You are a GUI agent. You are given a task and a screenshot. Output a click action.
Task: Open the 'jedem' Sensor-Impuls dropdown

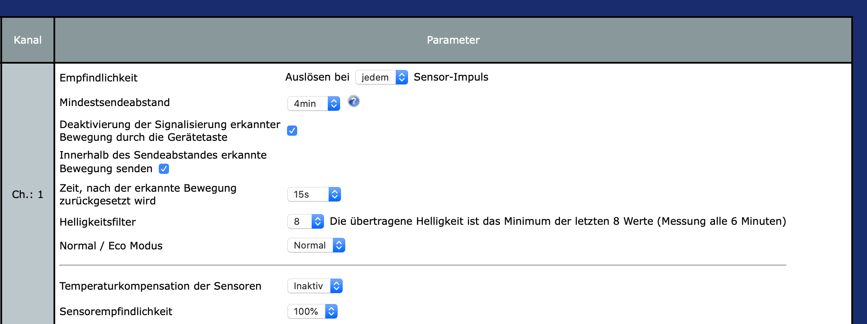pos(382,77)
